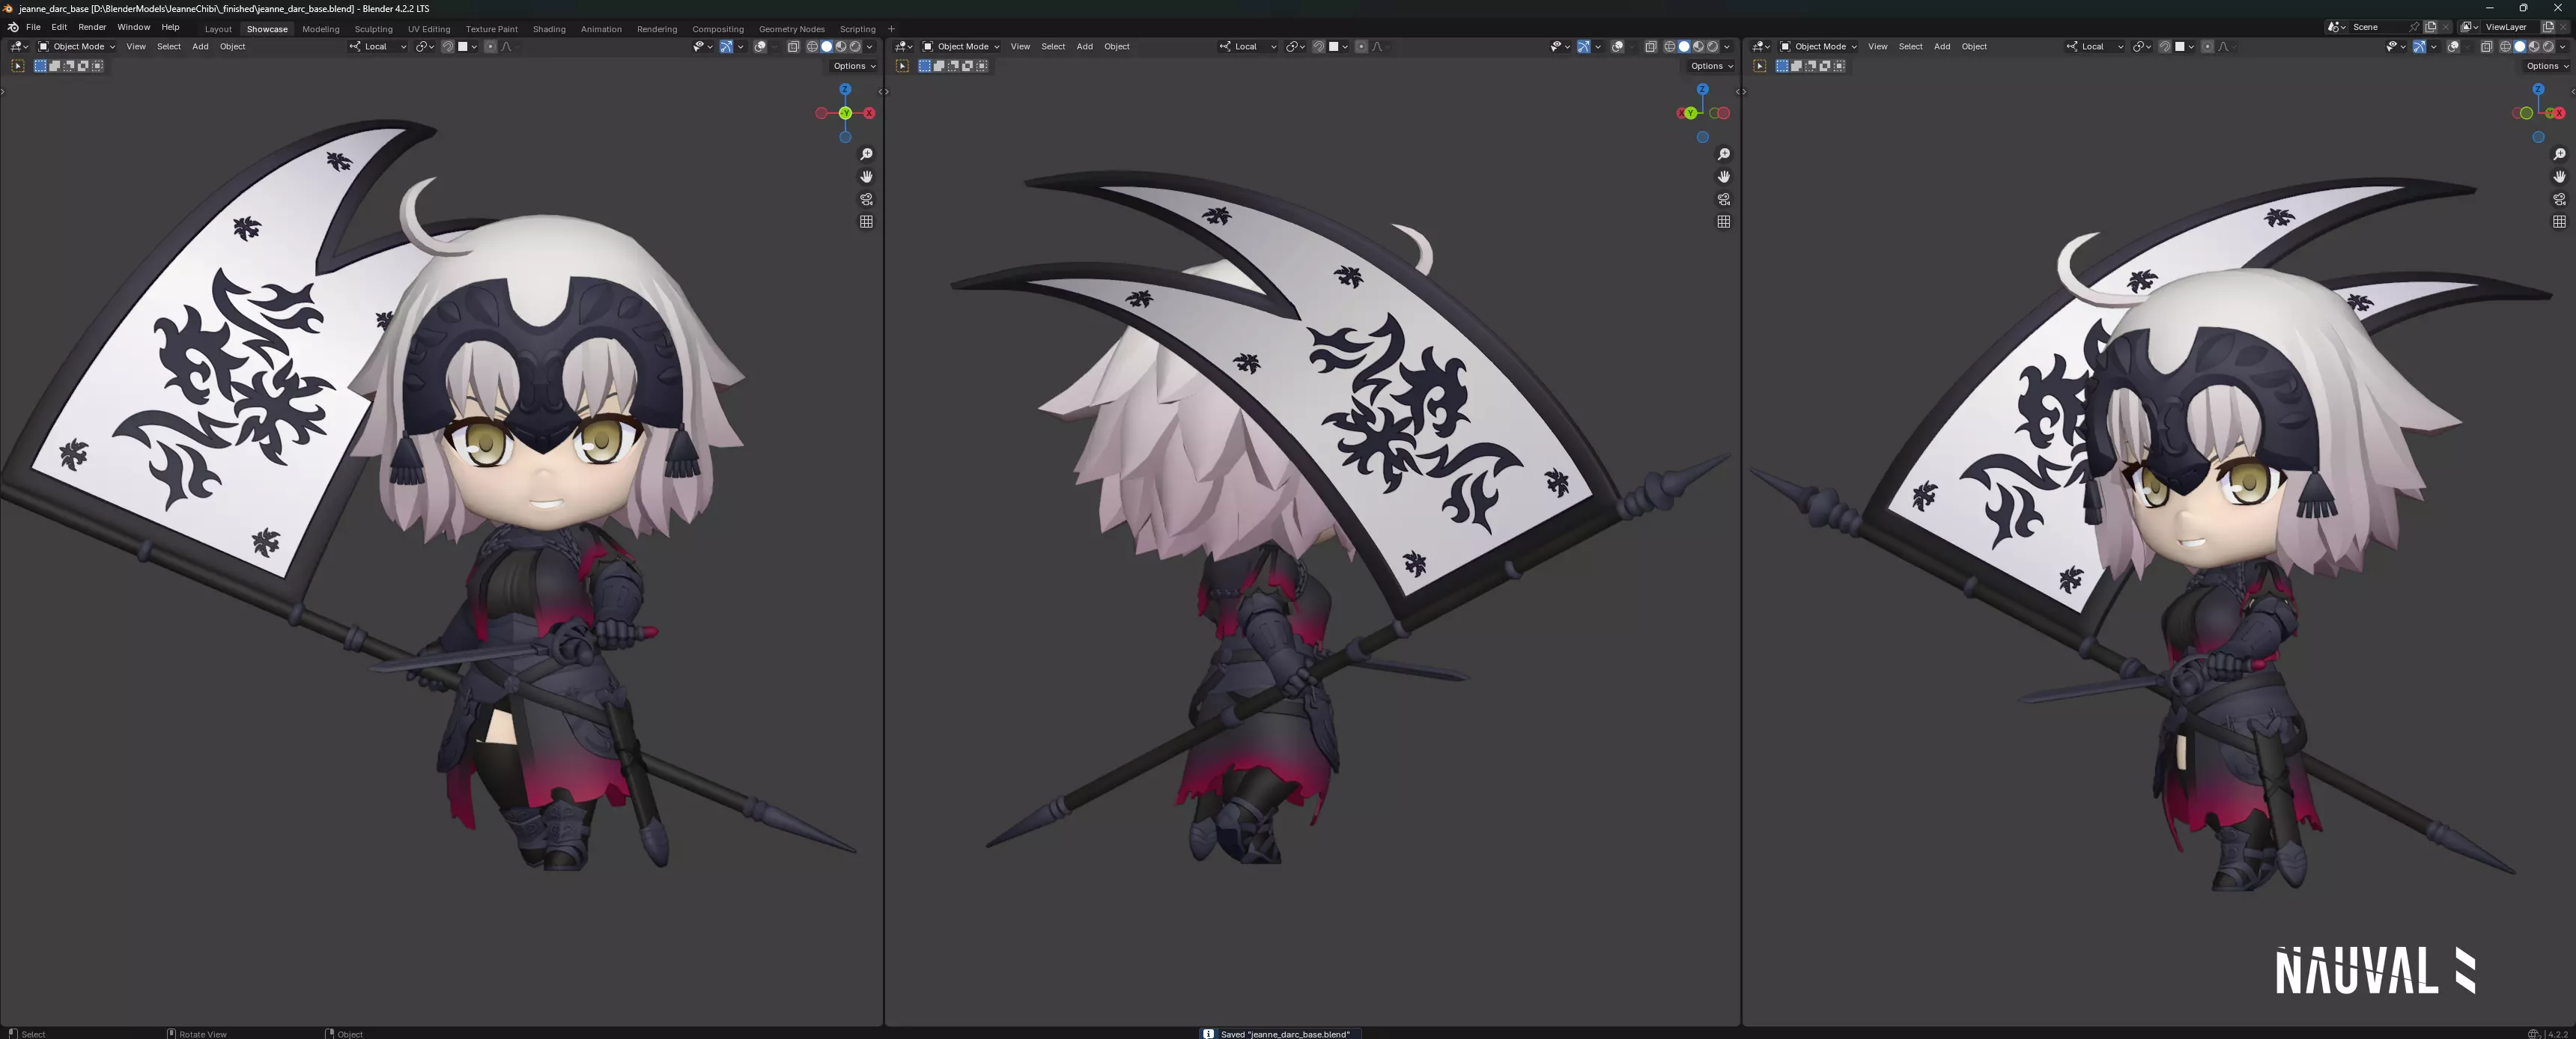
Task: Click the new scene icon beside Scene
Action: (2430, 27)
